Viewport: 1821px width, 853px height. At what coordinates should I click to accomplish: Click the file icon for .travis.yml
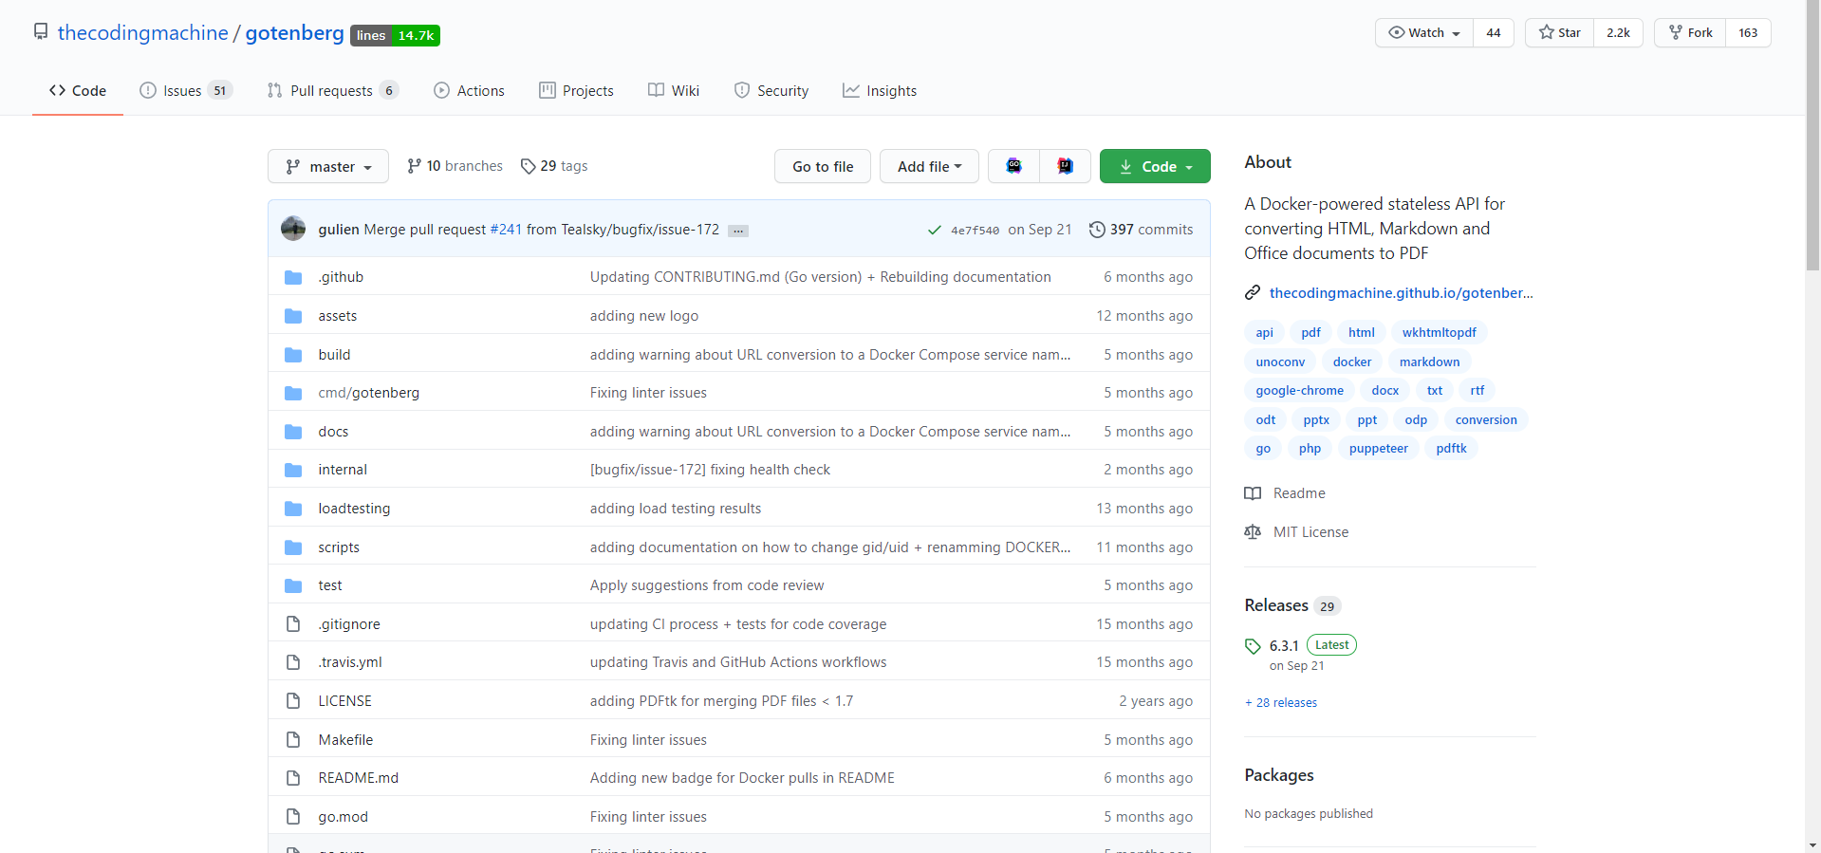coord(293,662)
